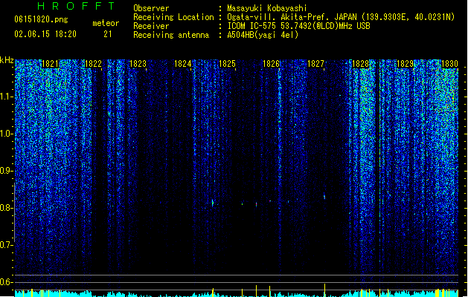468x297 pixels.
Task: Select the Ogata-vill. Akita-Pref. JAPAN location text
Action: click(x=341, y=17)
